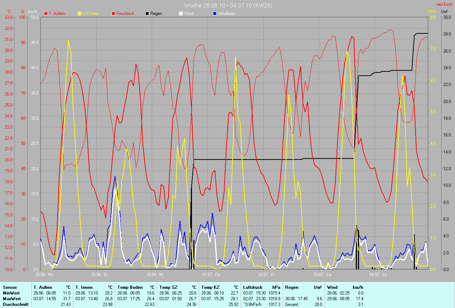This screenshot has height=308, width=455.
Task: Click the white Wind legend swatch
Action: (181, 13)
